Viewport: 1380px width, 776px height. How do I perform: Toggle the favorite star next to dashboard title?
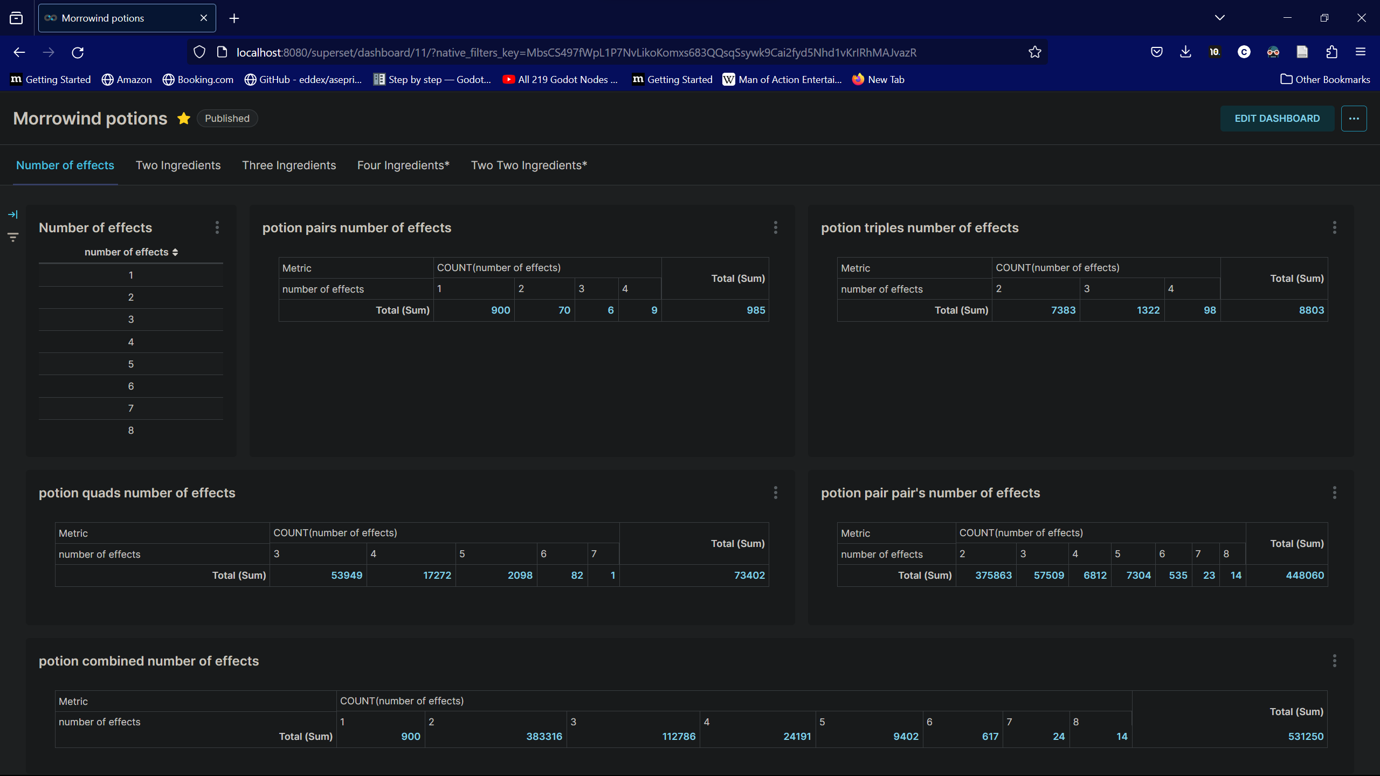pos(184,118)
